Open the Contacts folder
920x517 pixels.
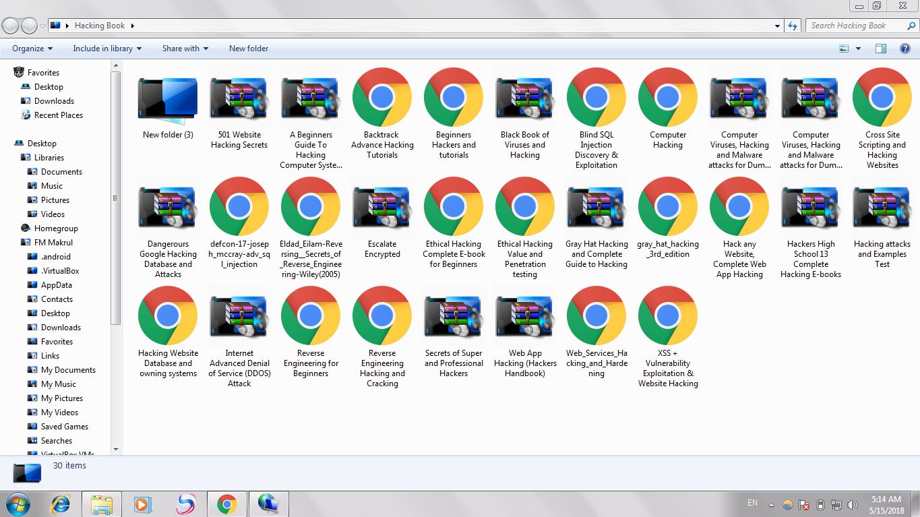point(50,299)
